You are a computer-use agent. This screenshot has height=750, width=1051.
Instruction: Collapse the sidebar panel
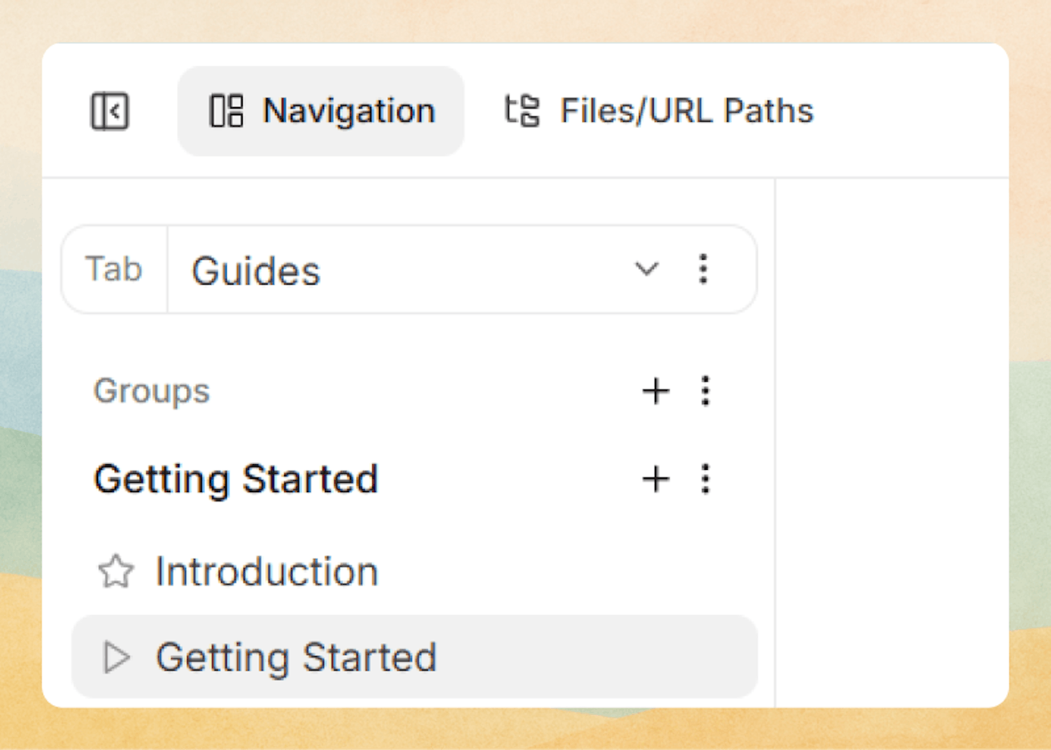click(x=110, y=111)
